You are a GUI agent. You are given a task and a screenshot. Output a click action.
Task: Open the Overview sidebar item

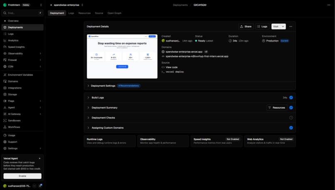click(22, 21)
